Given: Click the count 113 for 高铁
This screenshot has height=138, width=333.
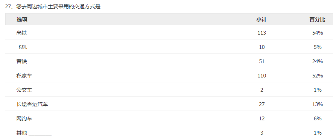Looking at the screenshot, I should pyautogui.click(x=262, y=33).
